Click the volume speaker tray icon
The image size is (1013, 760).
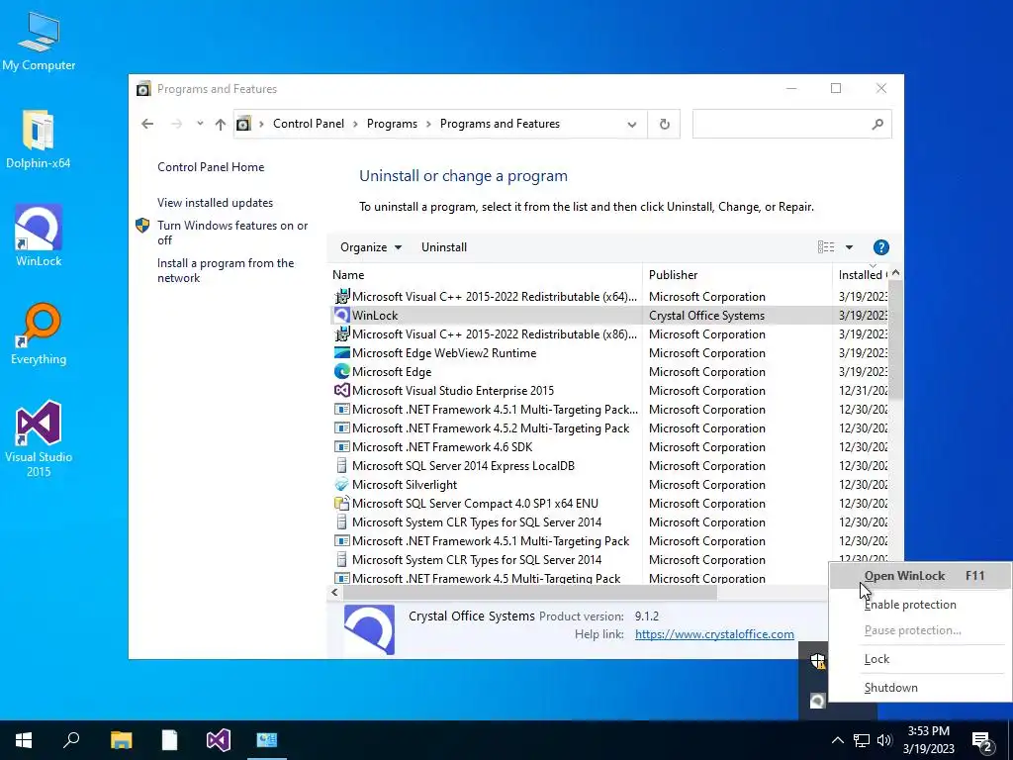(x=884, y=740)
